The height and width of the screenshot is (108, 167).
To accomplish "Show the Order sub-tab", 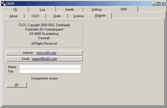I will (x=57, y=16).
